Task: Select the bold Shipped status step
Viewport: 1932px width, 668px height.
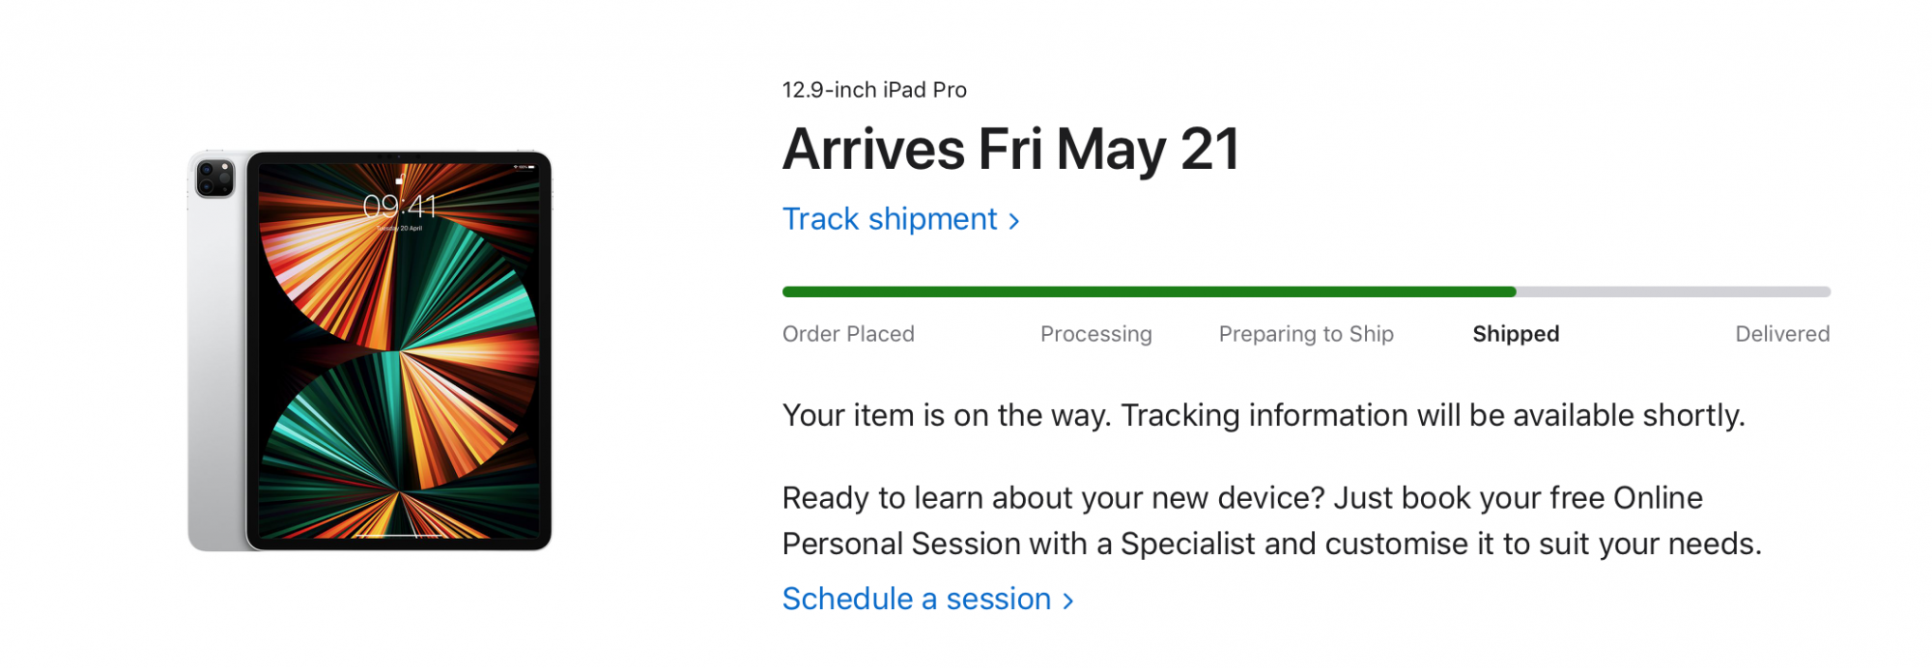Action: pyautogui.click(x=1515, y=334)
